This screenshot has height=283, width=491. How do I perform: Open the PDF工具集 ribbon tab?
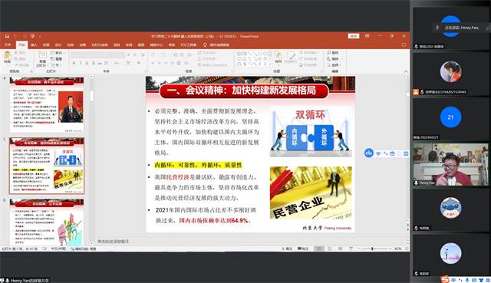coord(188,44)
